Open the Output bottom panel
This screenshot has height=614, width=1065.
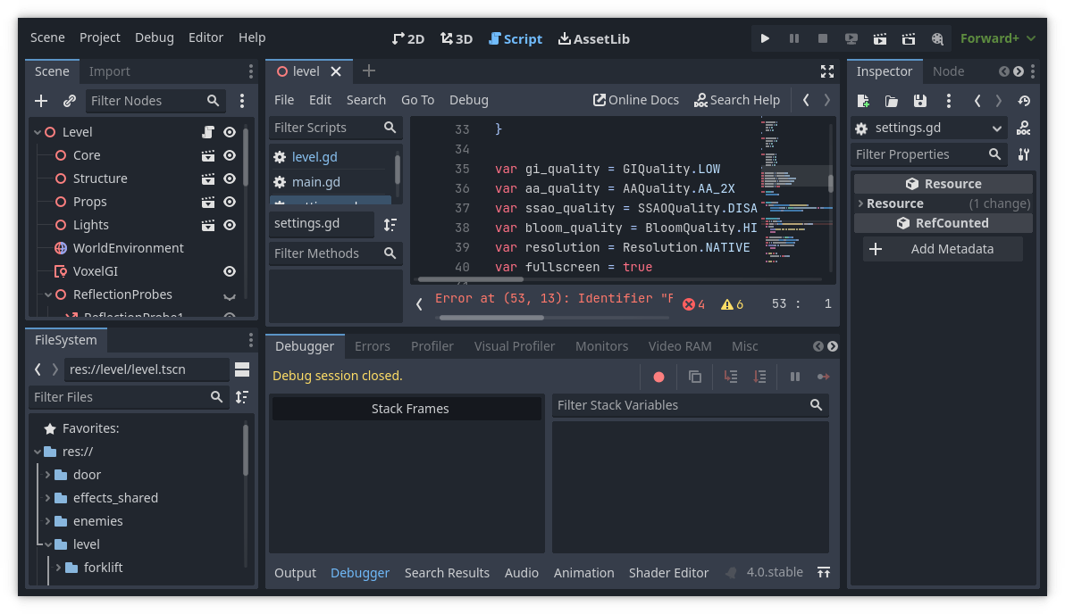[295, 573]
